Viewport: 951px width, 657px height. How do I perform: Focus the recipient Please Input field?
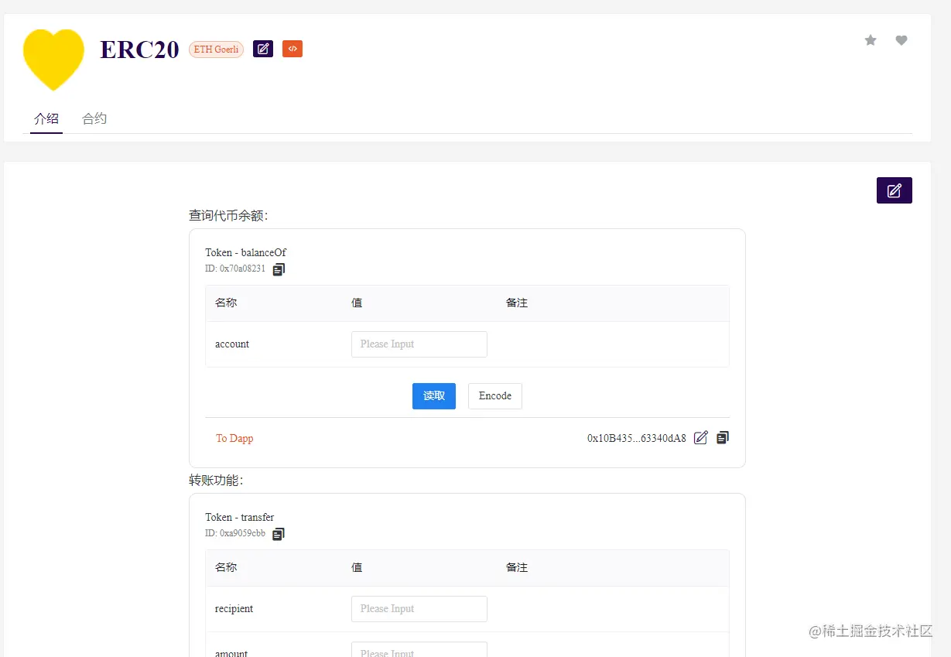click(419, 608)
